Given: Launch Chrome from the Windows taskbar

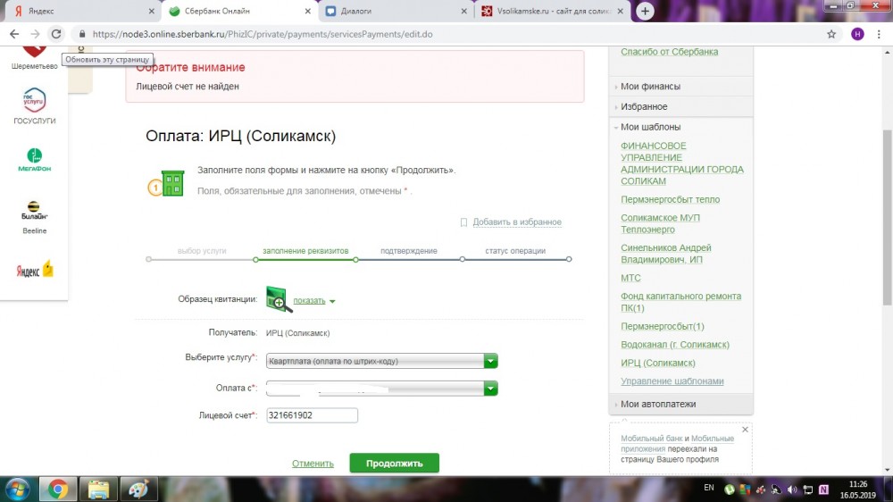Looking at the screenshot, I should 58,489.
